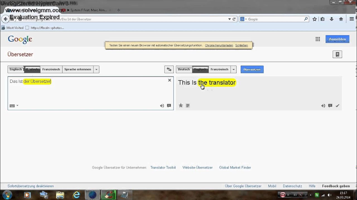Select Deutsch as target language

point(184,69)
